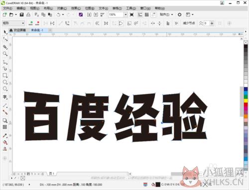This screenshot has height=190, width=249.
Task: Click the Full-screen preview icon
Action: pyautogui.click(x=131, y=15)
